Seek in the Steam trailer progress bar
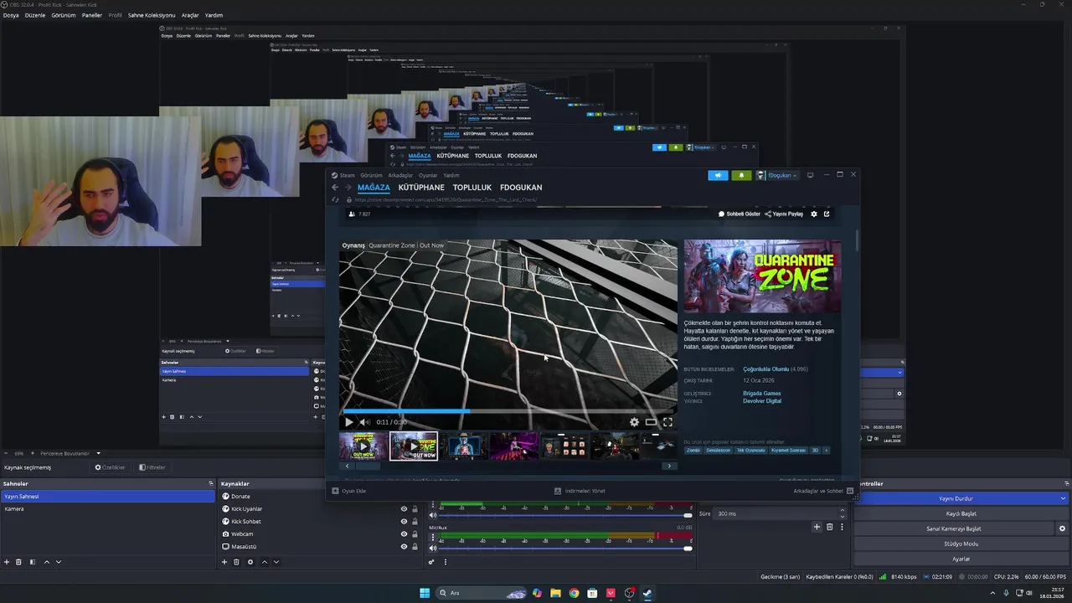Image resolution: width=1072 pixels, height=603 pixels. pyautogui.click(x=508, y=411)
